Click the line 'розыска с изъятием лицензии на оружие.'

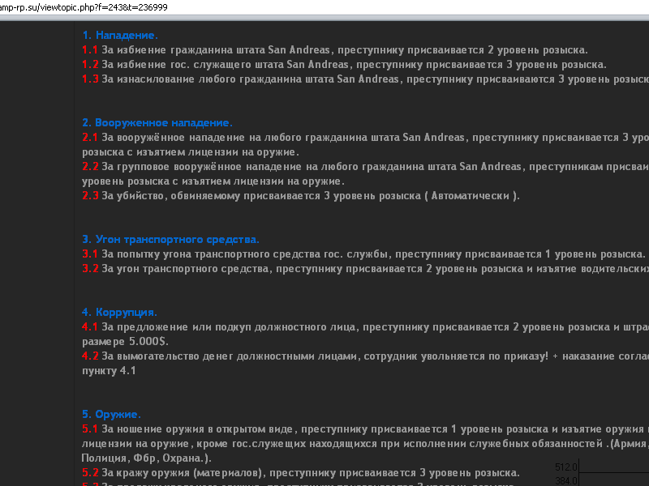click(191, 152)
